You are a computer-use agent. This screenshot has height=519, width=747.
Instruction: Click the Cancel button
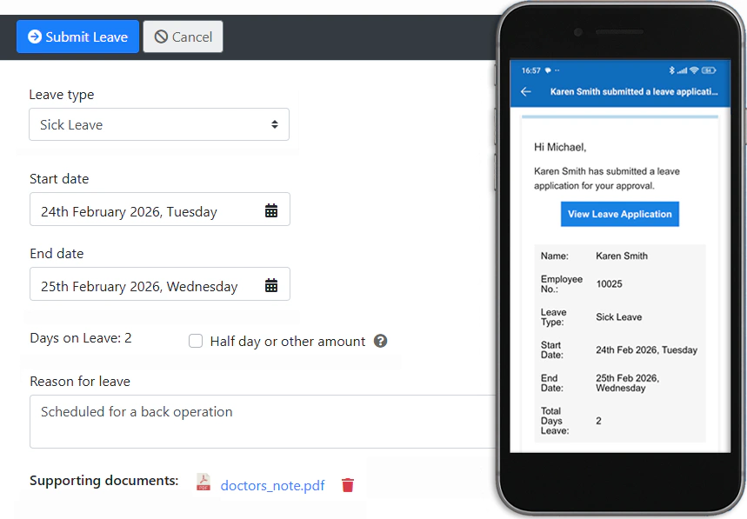183,37
